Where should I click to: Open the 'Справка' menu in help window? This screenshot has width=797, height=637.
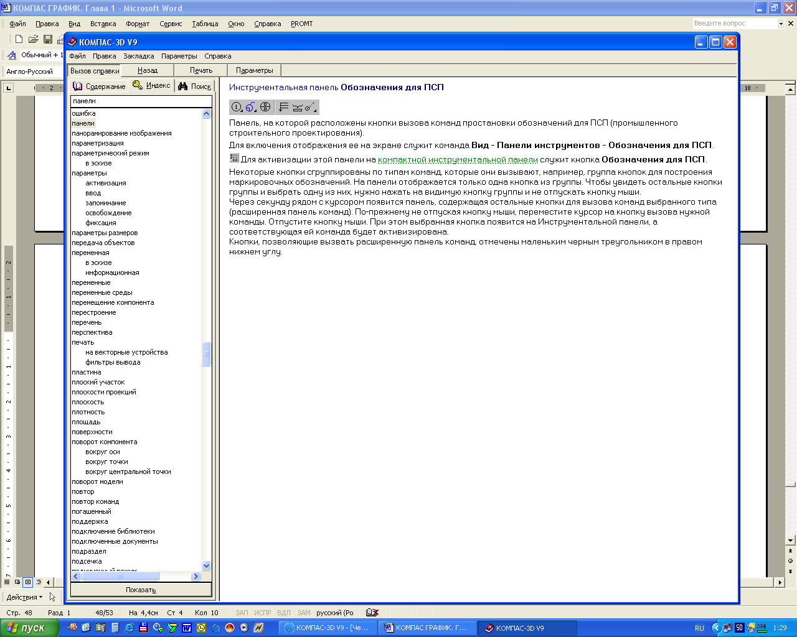point(218,56)
